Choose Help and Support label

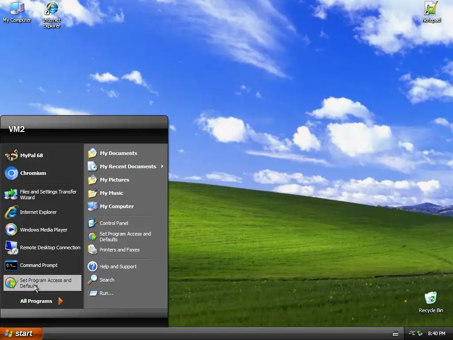[118, 267]
